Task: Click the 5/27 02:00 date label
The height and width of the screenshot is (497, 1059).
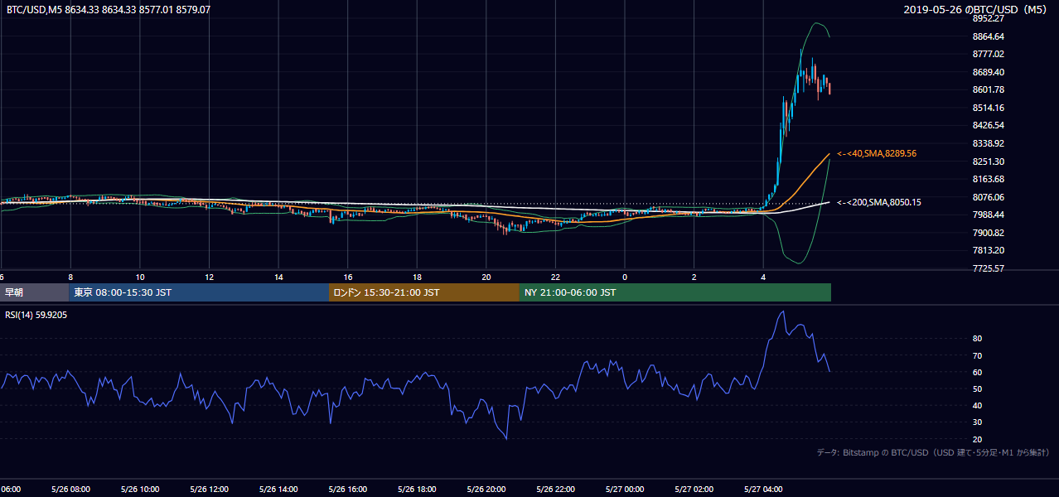Action: [693, 490]
